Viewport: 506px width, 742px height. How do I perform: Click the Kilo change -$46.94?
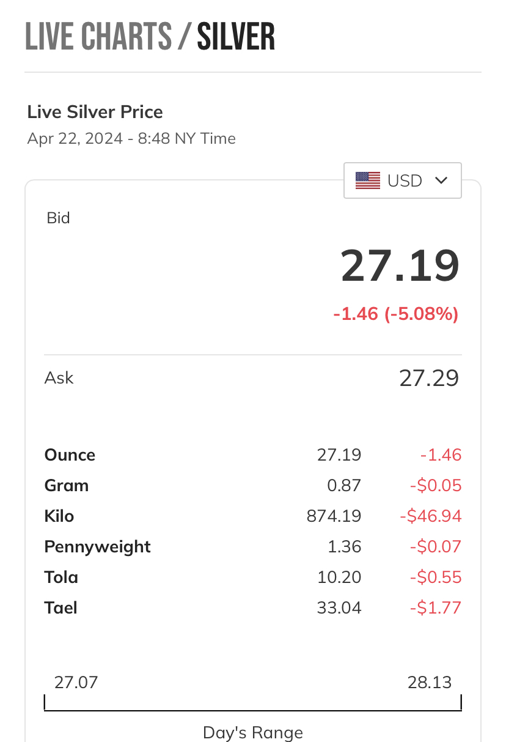click(x=431, y=516)
